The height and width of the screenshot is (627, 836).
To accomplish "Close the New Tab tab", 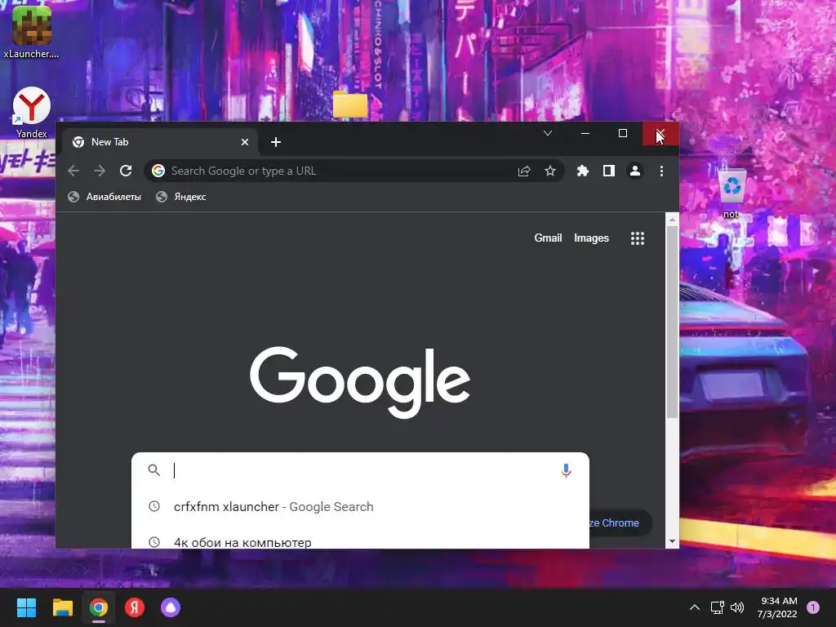I will click(x=245, y=142).
